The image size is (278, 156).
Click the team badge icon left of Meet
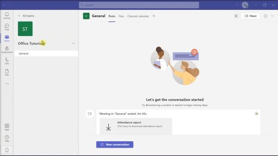236,16
